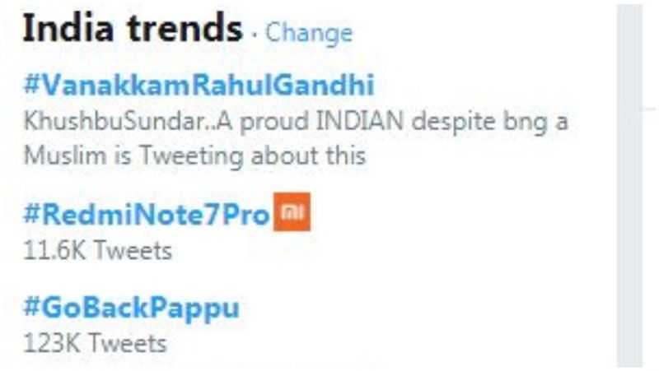Click the India trends heading
This screenshot has height=371, width=659.
[133, 30]
